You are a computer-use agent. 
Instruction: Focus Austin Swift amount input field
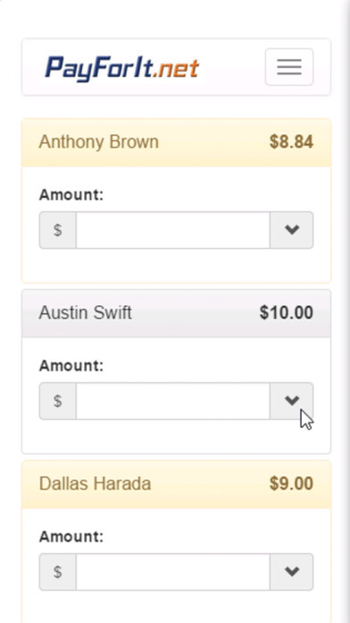pos(173,401)
